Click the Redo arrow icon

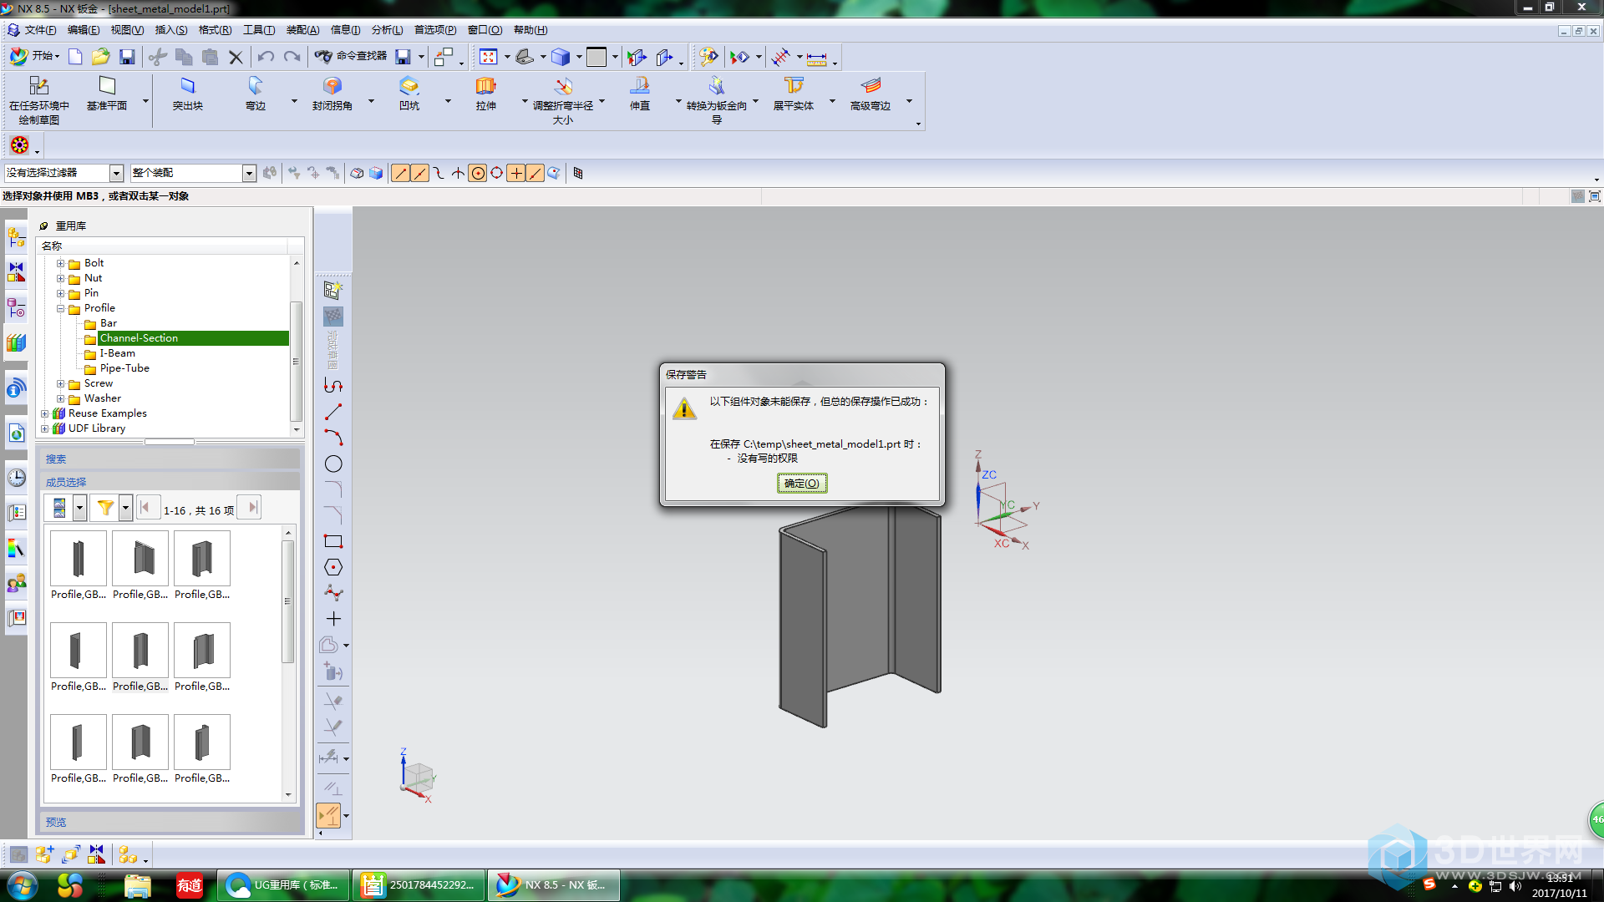[292, 57]
